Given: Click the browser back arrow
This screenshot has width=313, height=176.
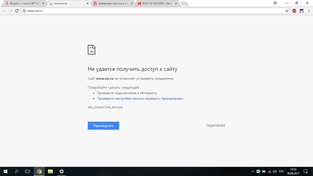Looking at the screenshot, I should 4,11.
